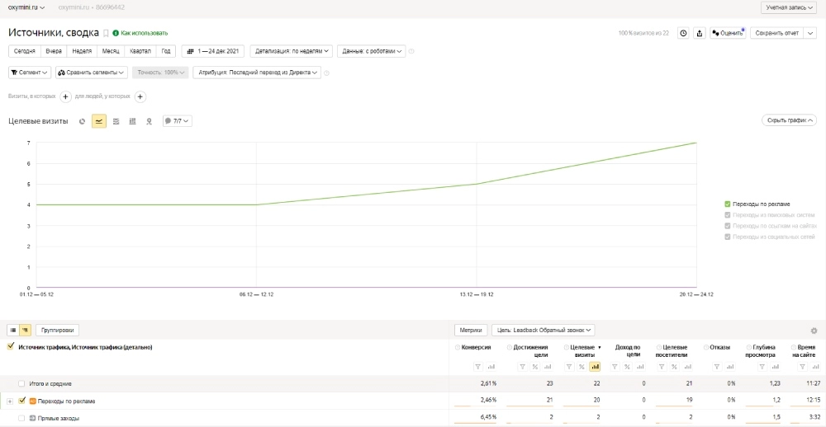
Task: Show Достижения цели as percentage
Action: [x=534, y=367]
